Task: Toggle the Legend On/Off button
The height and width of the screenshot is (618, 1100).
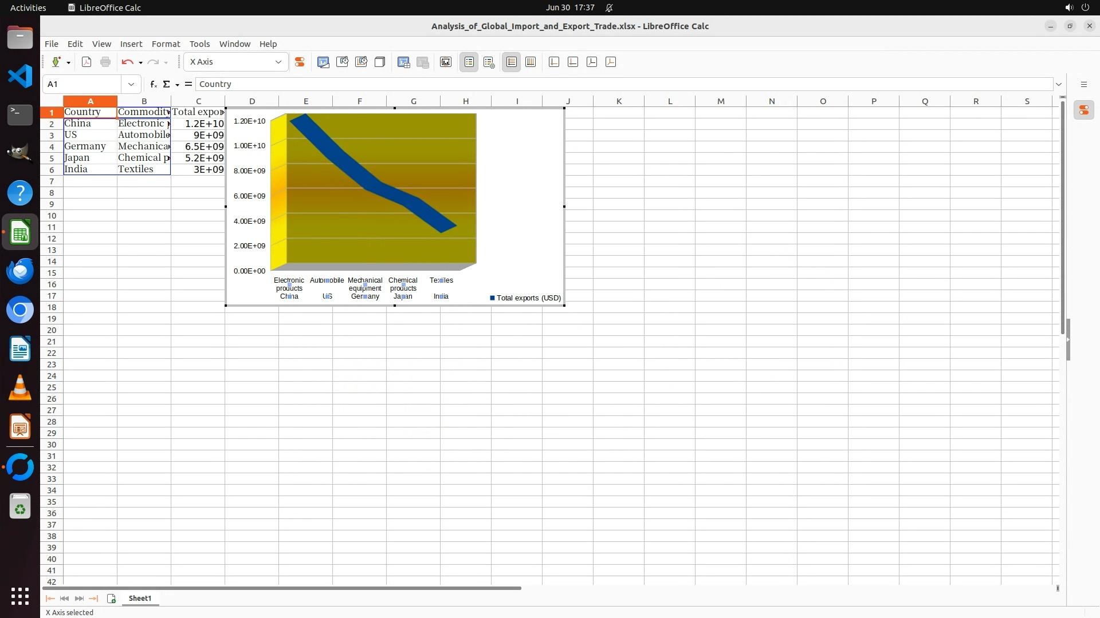Action: click(x=469, y=62)
